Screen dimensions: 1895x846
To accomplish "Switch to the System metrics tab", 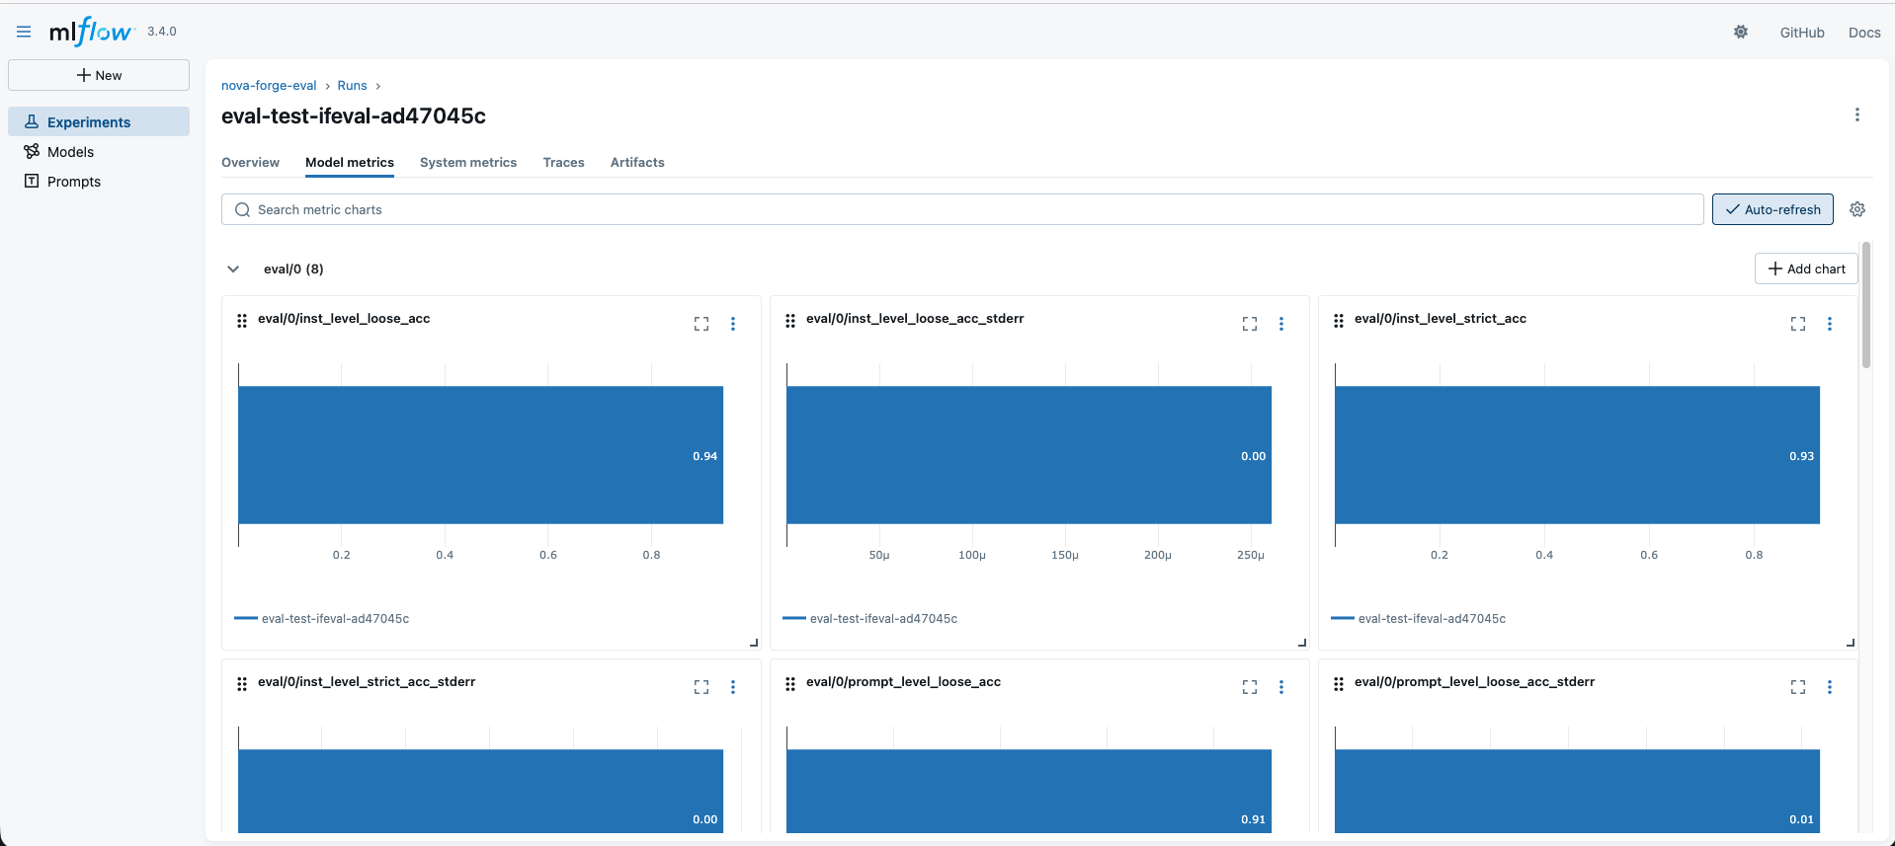I will [468, 163].
